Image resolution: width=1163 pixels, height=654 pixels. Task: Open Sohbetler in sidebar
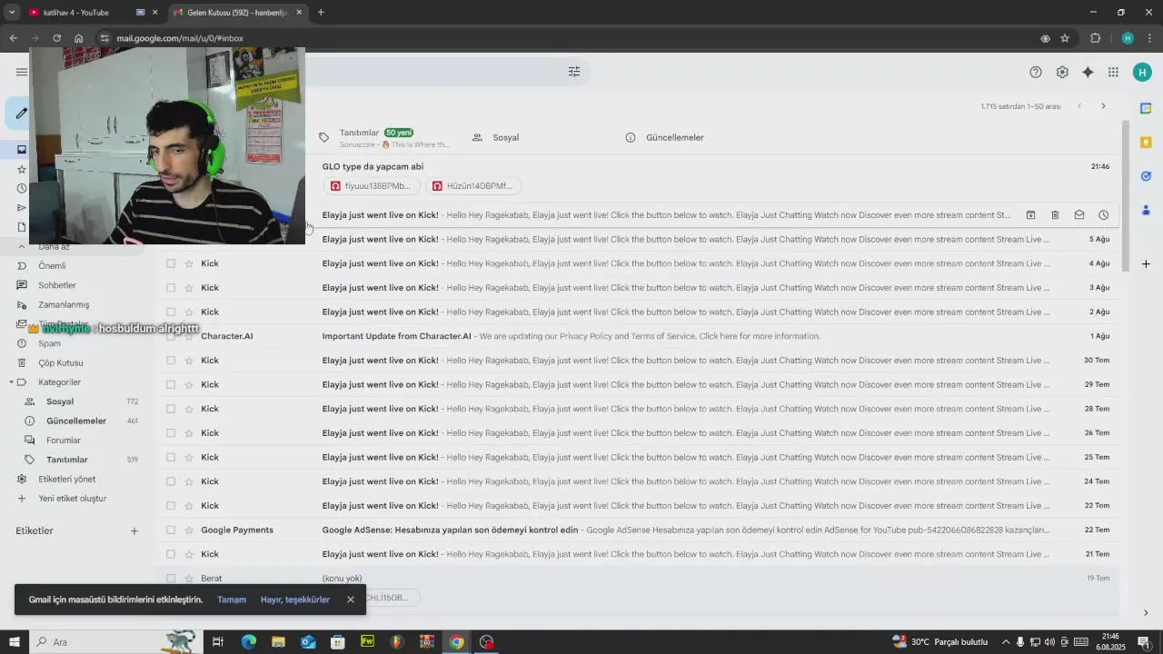57,285
